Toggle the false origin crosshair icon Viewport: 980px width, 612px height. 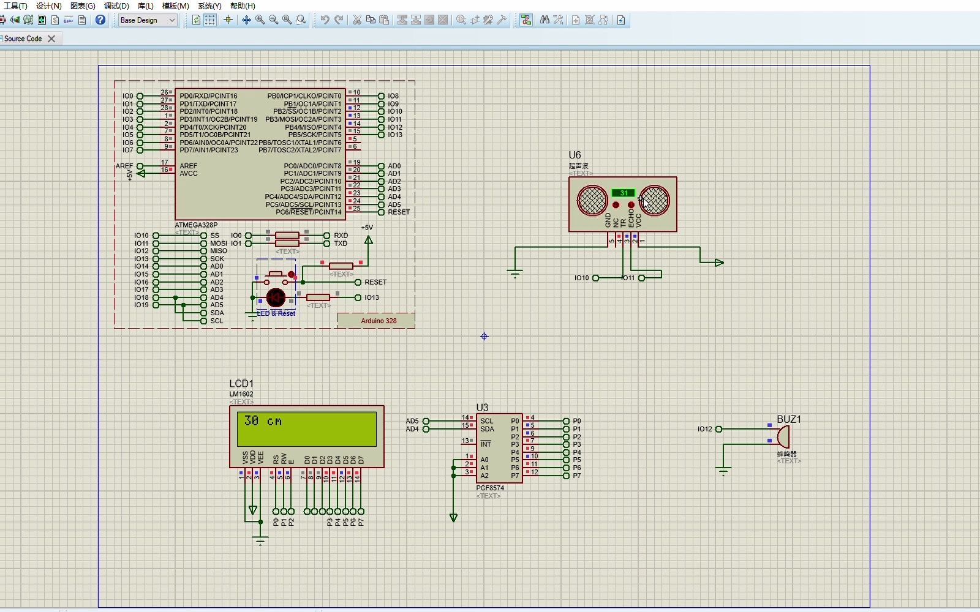tap(228, 20)
